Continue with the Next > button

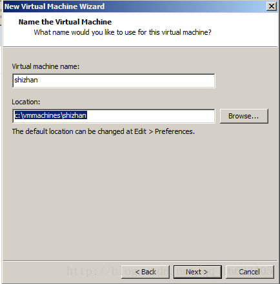197,272
